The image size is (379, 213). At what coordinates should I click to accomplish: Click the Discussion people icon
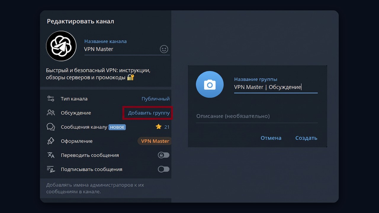[x=51, y=113]
